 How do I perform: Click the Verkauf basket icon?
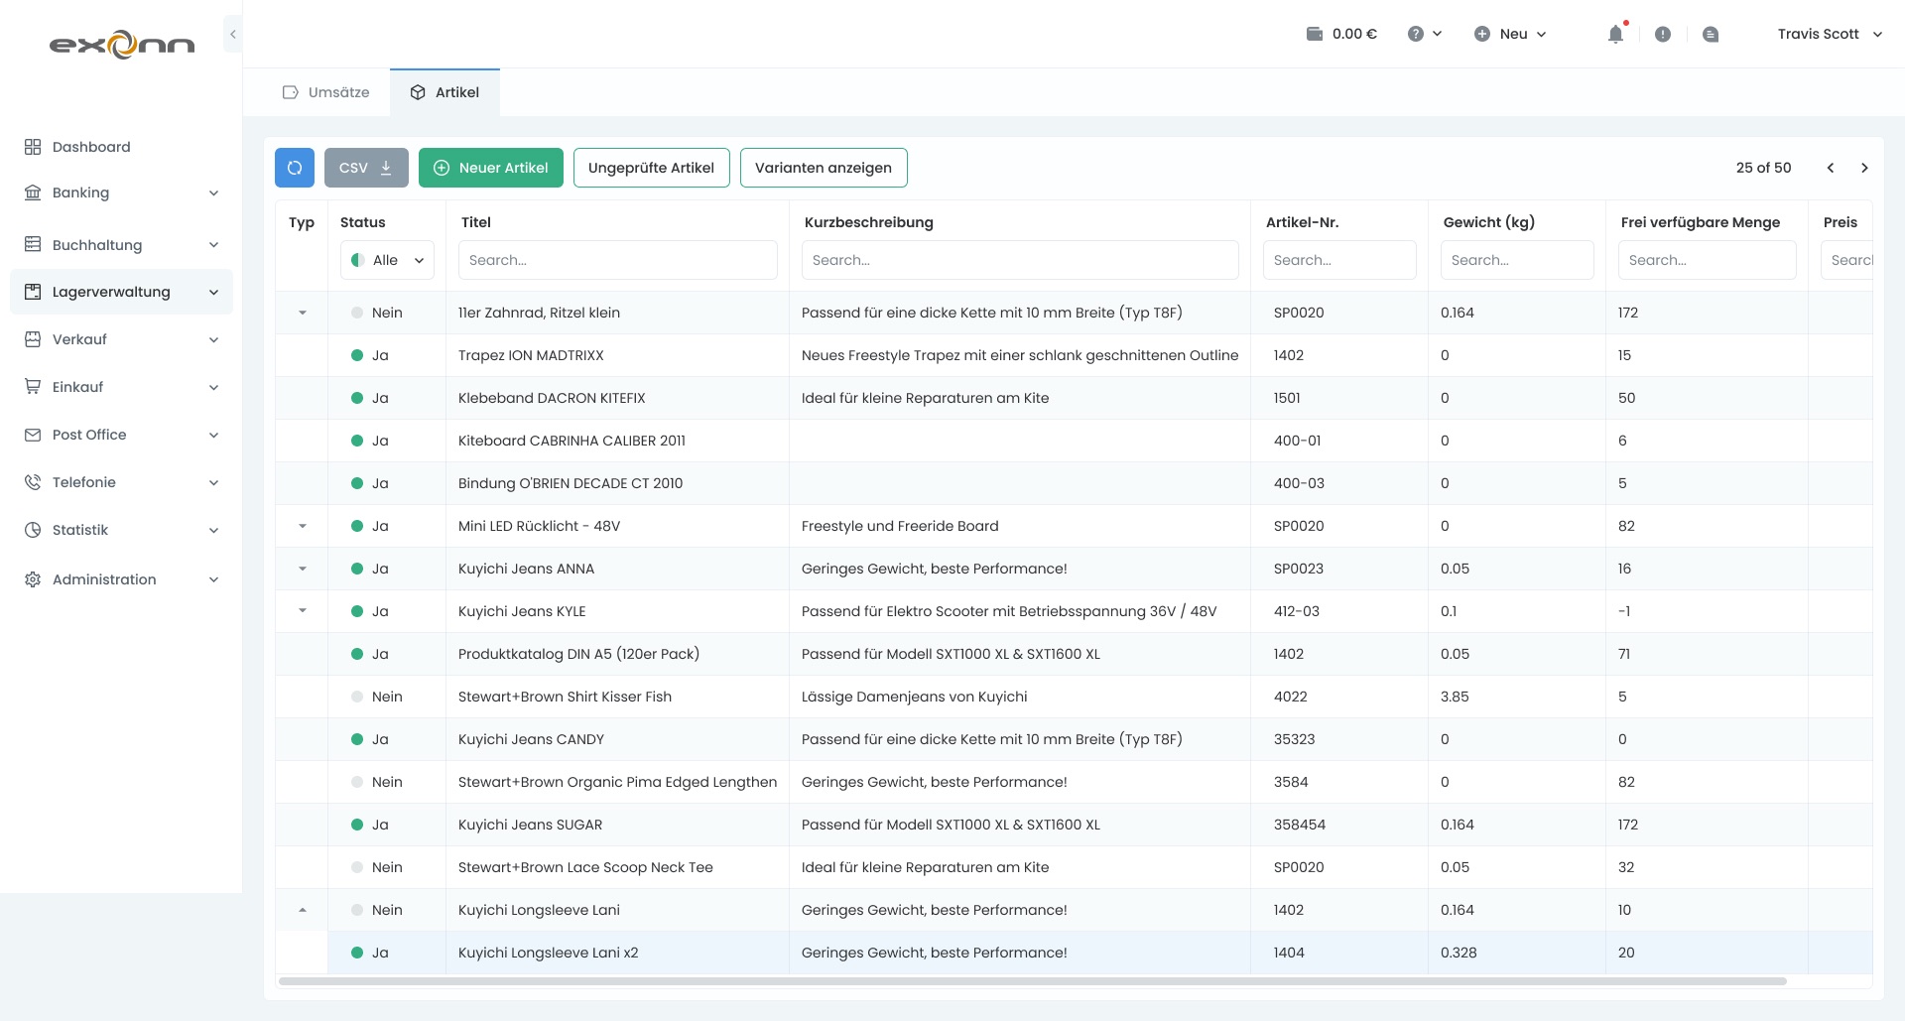coord(33,339)
